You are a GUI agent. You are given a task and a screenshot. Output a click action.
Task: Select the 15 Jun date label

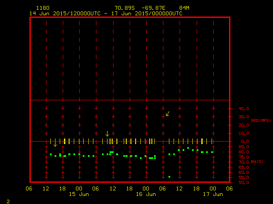pyautogui.click(x=79, y=194)
